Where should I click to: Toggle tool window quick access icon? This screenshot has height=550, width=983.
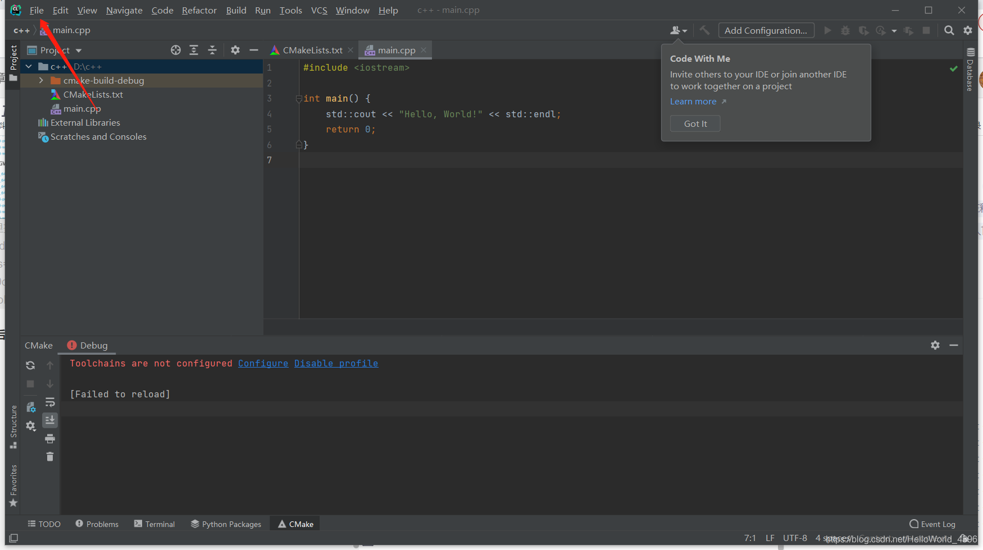click(13, 538)
